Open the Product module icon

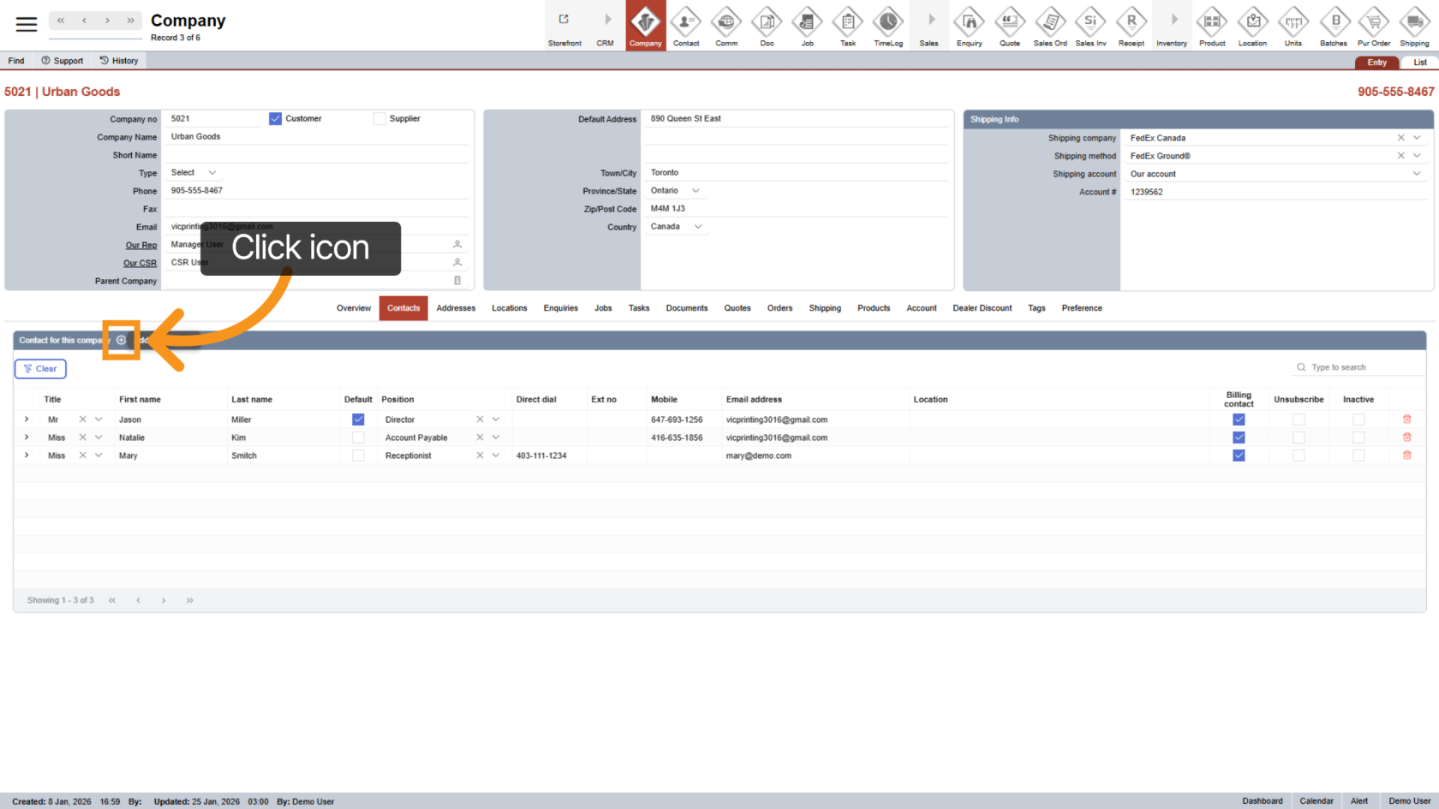coord(1211,21)
